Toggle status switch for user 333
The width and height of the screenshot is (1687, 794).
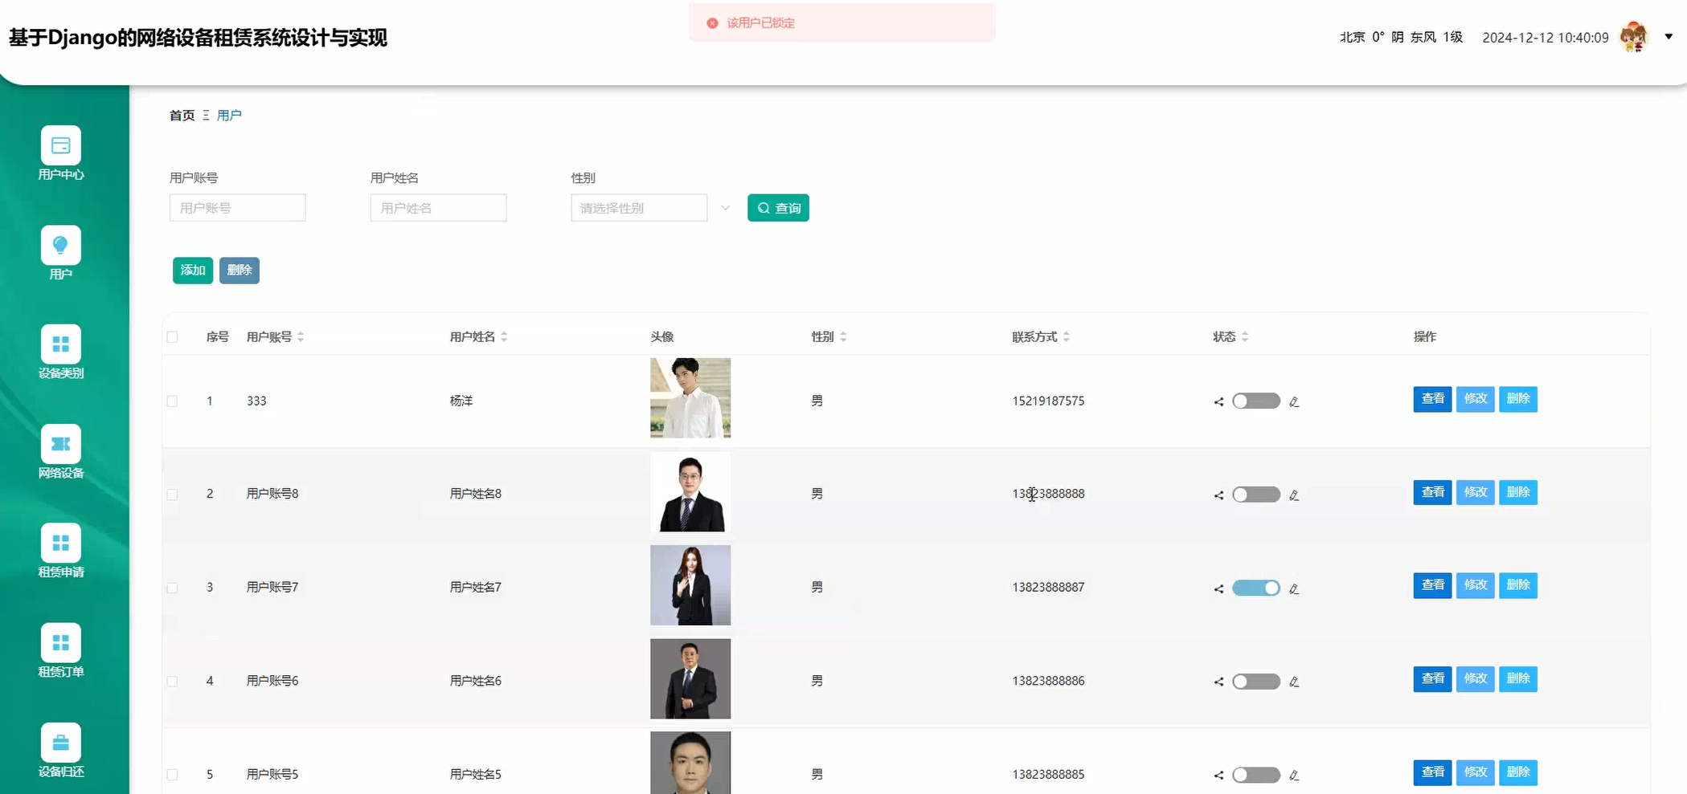pyautogui.click(x=1256, y=401)
